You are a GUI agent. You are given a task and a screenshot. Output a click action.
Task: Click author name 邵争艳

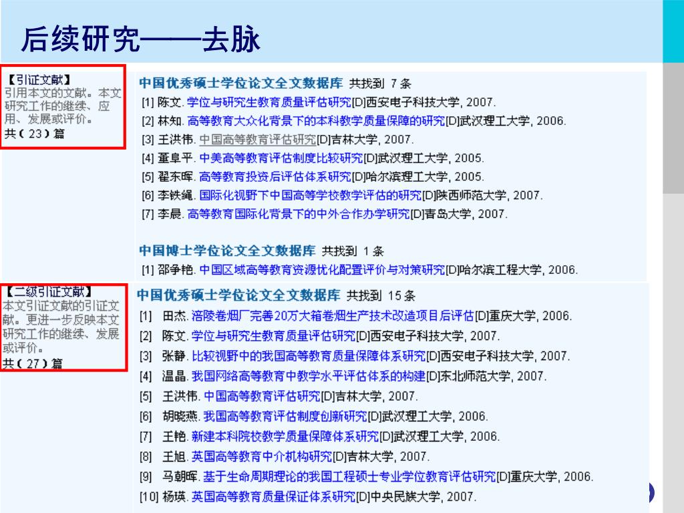tap(176, 270)
